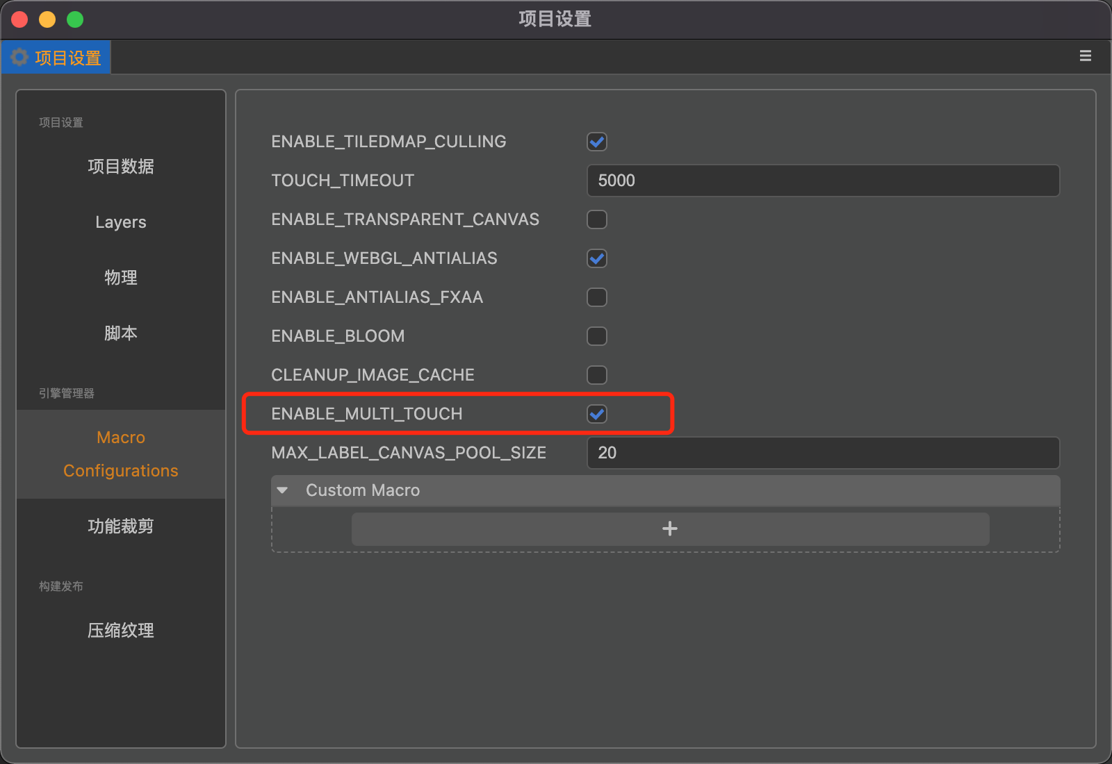Add a custom macro with plus button
This screenshot has height=764, width=1112.
(670, 529)
